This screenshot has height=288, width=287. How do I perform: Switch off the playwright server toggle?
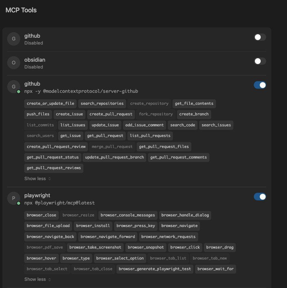point(260,197)
